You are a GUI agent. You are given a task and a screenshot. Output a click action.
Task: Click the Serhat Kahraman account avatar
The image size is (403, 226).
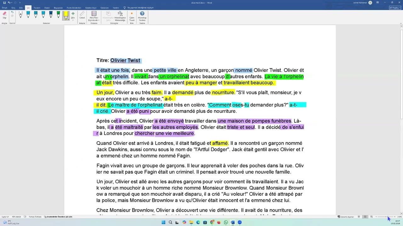click(370, 3)
